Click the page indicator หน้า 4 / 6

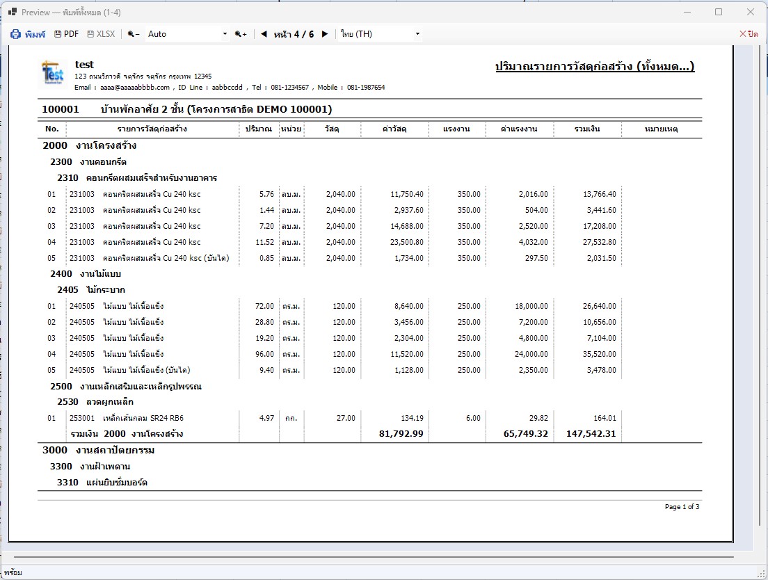click(x=294, y=34)
